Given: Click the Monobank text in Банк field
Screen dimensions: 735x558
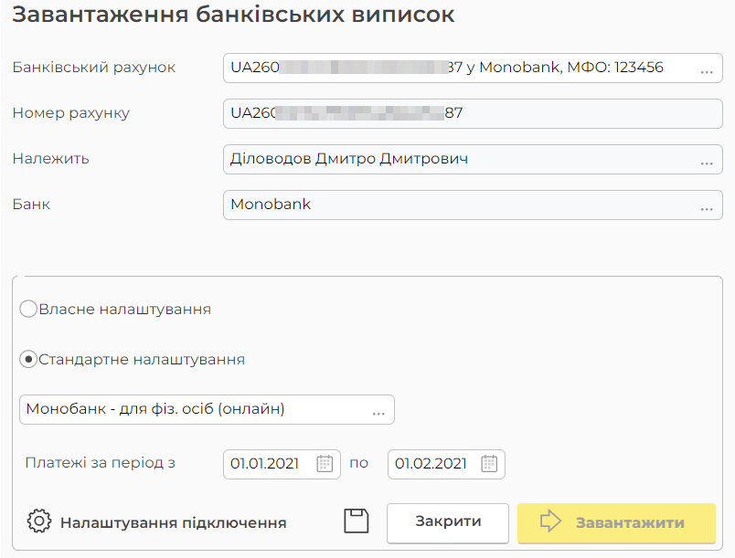Looking at the screenshot, I should 271,205.
